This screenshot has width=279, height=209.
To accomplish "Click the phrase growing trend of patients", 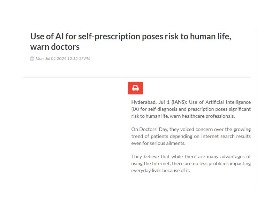I will pyautogui.click(x=191, y=133).
